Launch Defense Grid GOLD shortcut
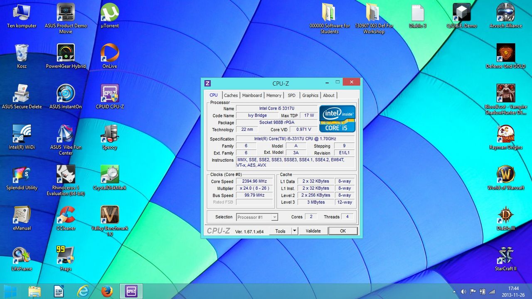532x299 pixels. (x=506, y=56)
